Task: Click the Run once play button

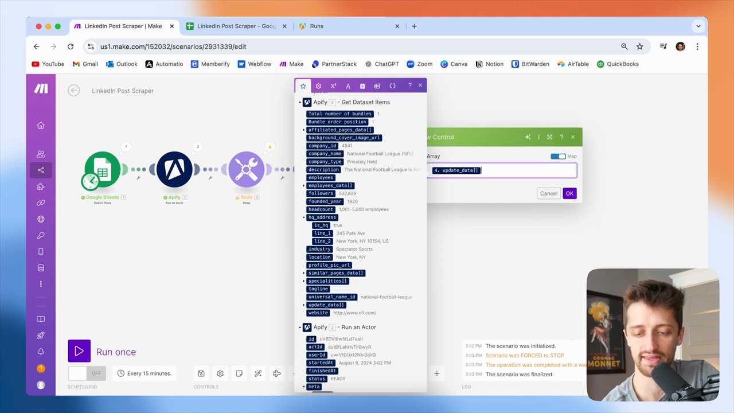Action: (79, 352)
